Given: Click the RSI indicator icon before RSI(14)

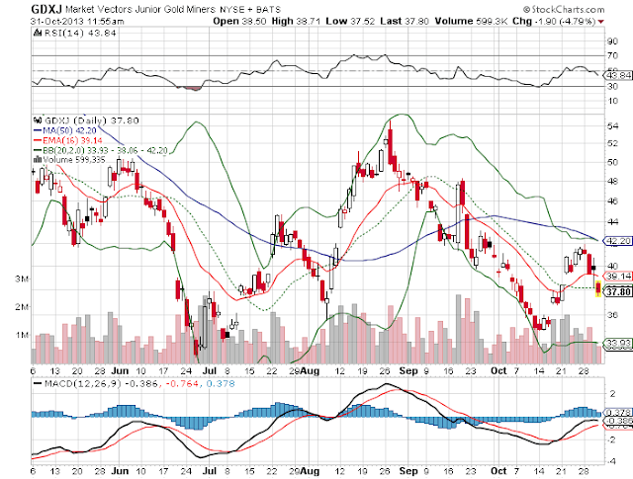Looking at the screenshot, I should 39,33.
